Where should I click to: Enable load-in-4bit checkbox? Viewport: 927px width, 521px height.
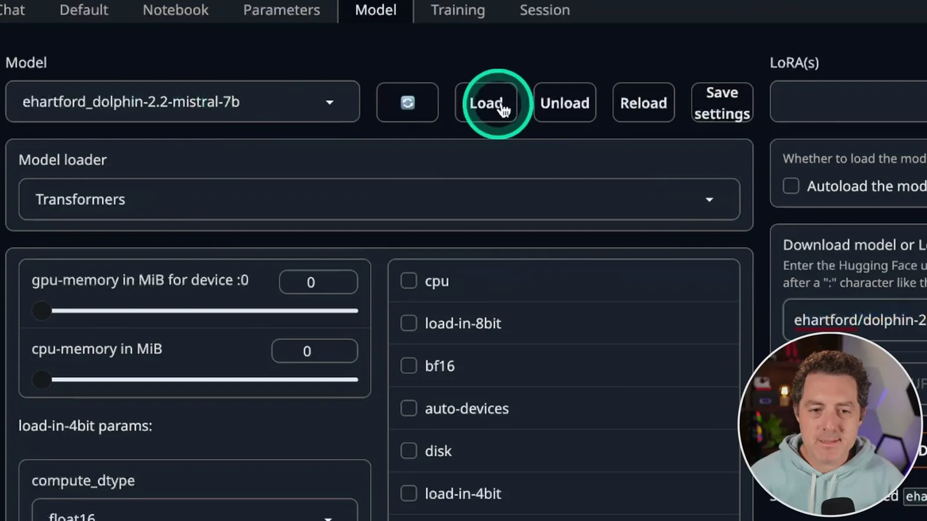pyautogui.click(x=408, y=493)
